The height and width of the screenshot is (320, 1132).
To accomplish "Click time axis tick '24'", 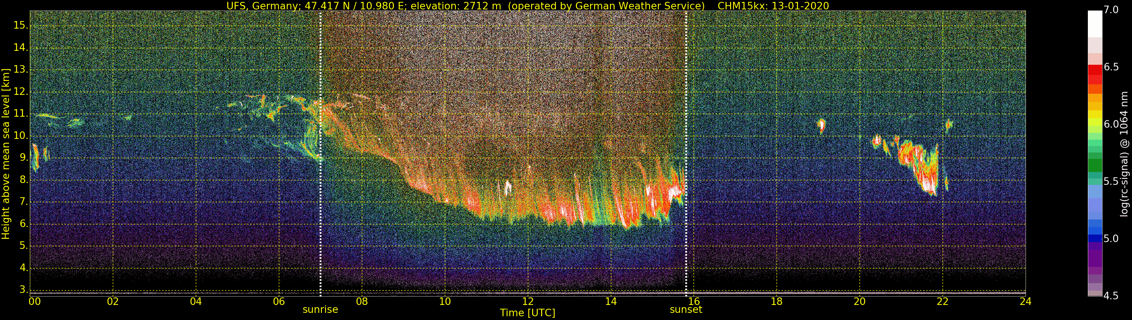I will [1025, 302].
